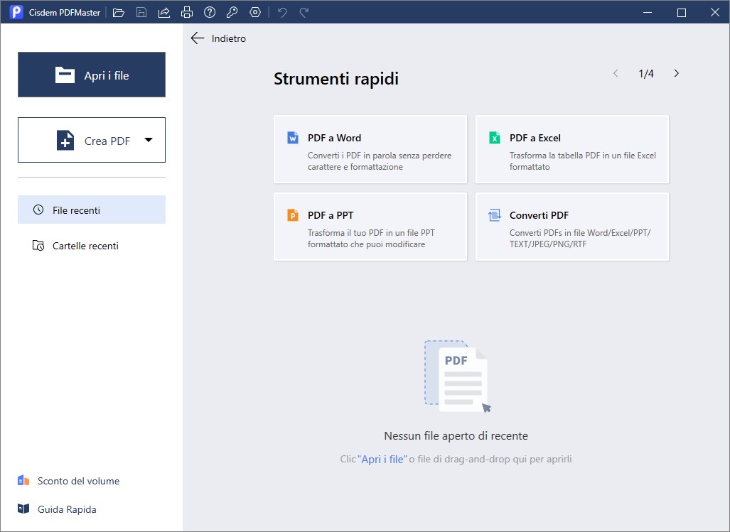
Task: Switch to Cartelle recenti view
Action: click(x=91, y=245)
